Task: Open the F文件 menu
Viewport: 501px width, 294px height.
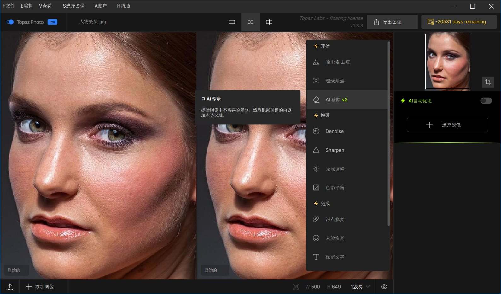Action: [x=9, y=6]
